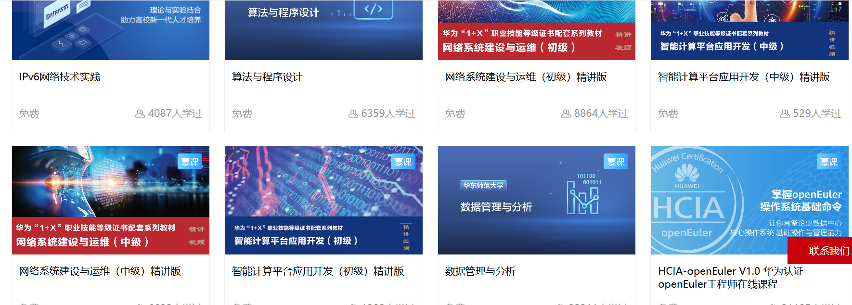Click the 慕课 badge on 数据管理与分析
The image size is (852, 305).
[616, 162]
